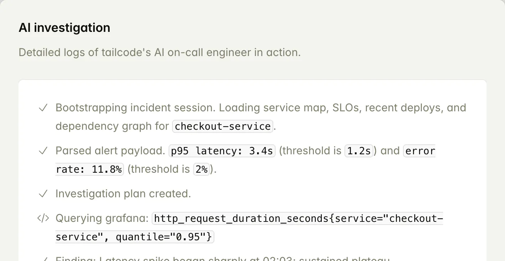Click the checkmark beside Bootstrapping incident session
Viewport: 505px width, 261px height.
(43, 108)
